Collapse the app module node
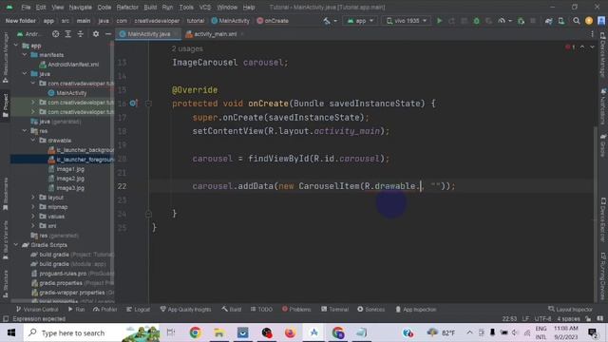Image resolution: width=608 pixels, height=342 pixels. (x=16, y=46)
